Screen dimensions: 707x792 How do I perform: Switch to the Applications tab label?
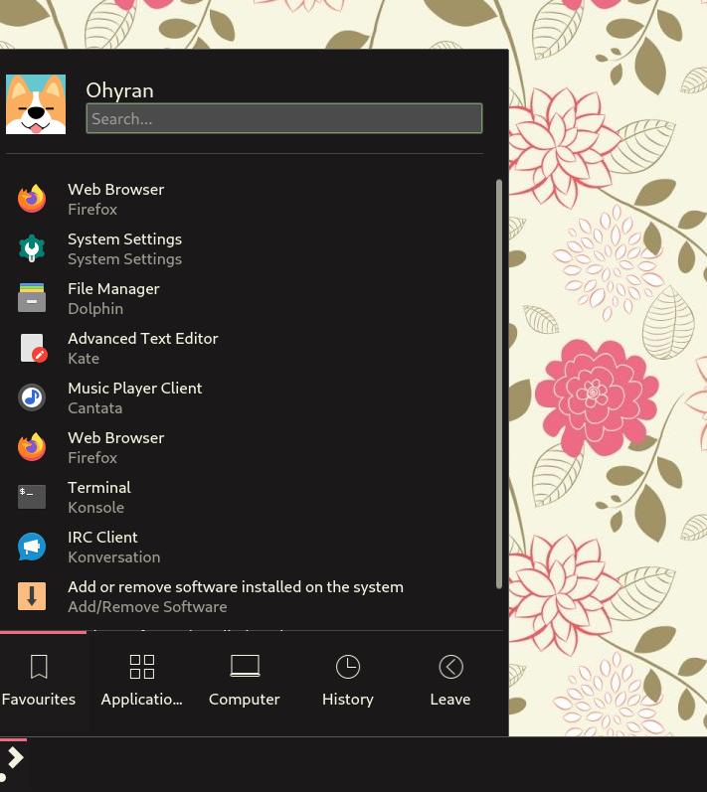(x=142, y=699)
